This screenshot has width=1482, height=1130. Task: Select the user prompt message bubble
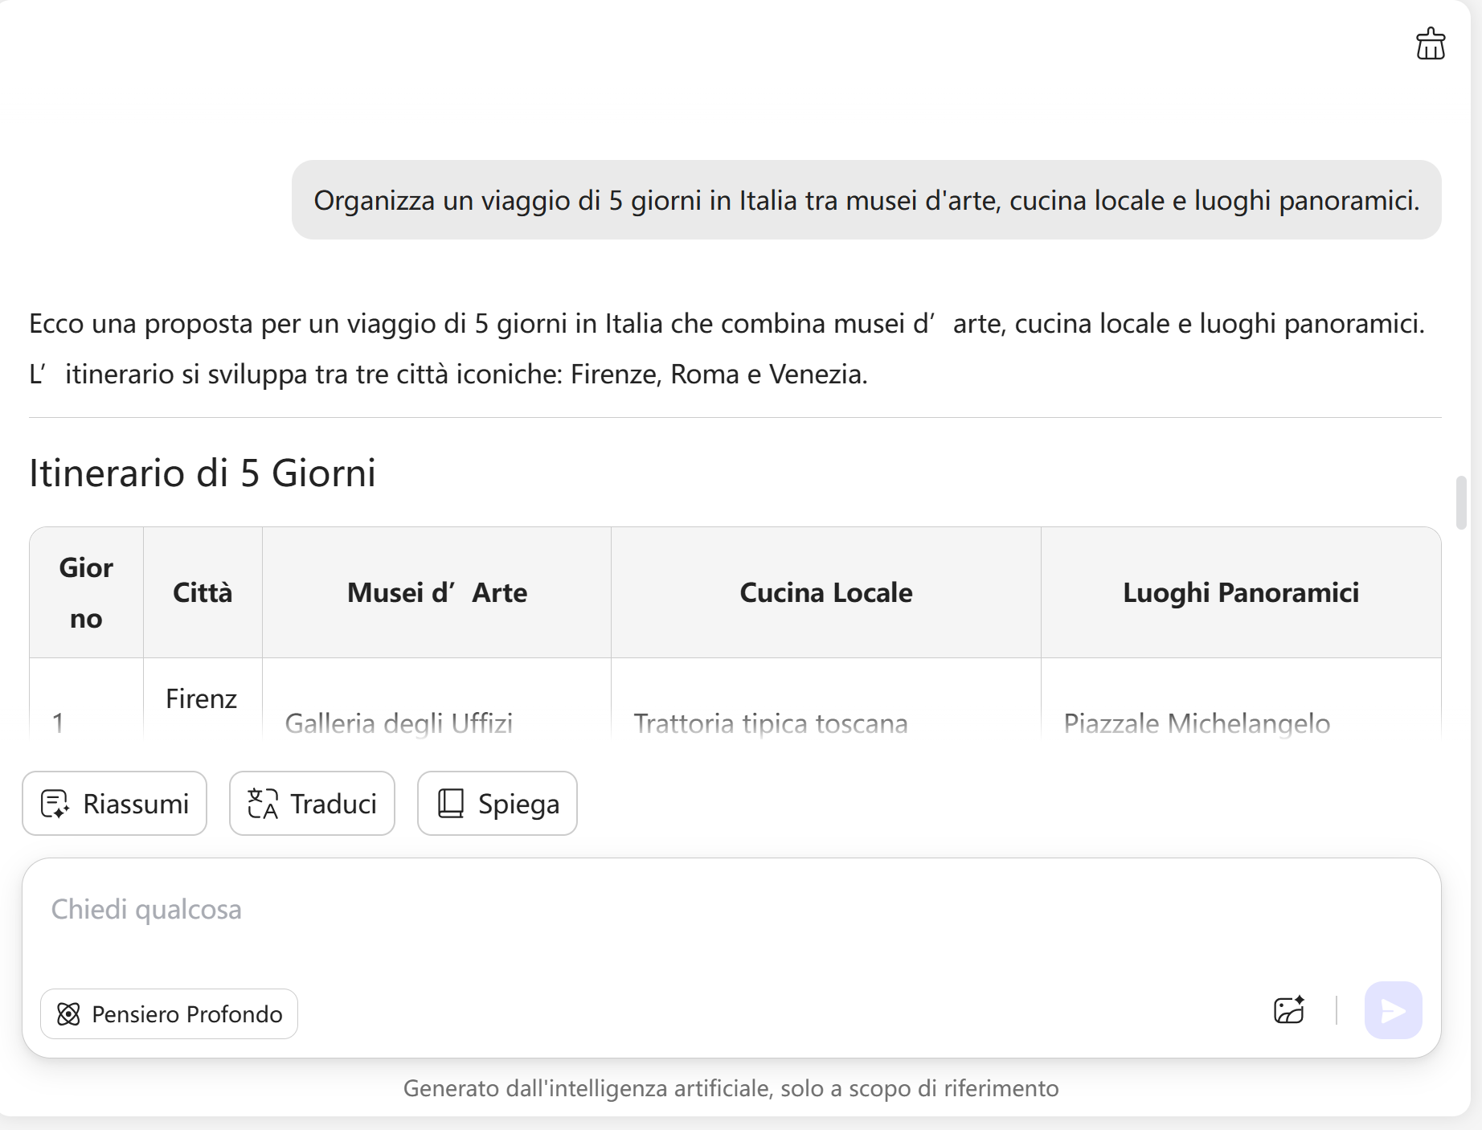click(x=866, y=199)
